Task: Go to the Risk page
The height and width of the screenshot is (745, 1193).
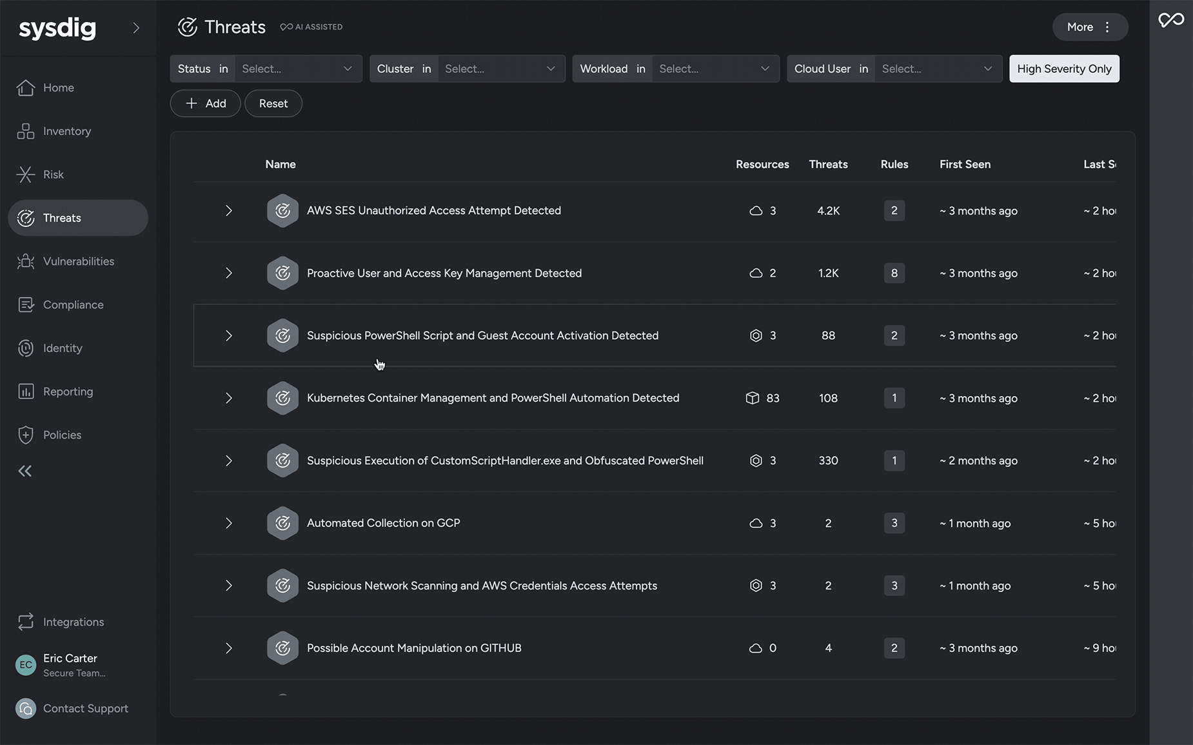Action: point(54,174)
